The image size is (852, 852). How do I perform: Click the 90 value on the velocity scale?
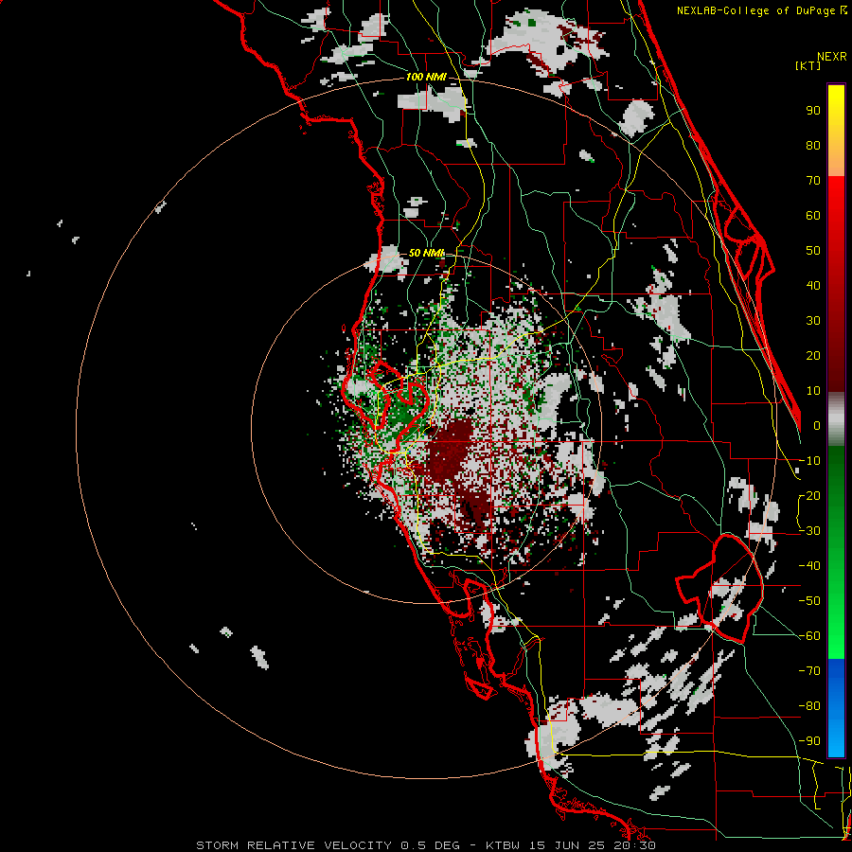813,111
